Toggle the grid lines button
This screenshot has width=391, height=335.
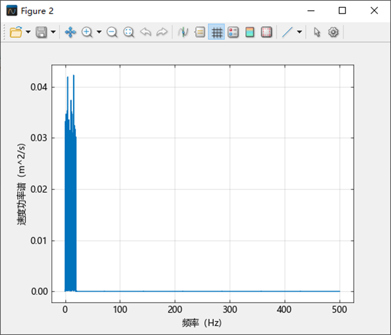[217, 32]
